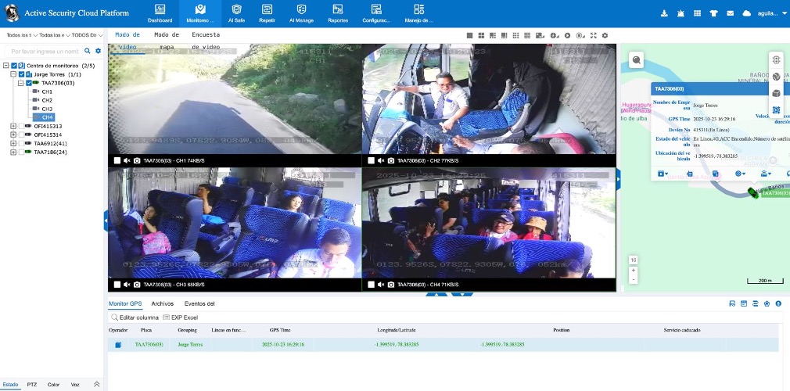Switch to Modo de mapa tab
790x391 pixels.
coord(167,41)
